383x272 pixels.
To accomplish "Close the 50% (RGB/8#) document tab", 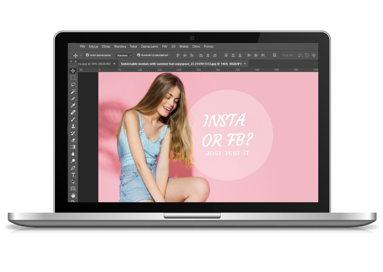I will [114, 64].
